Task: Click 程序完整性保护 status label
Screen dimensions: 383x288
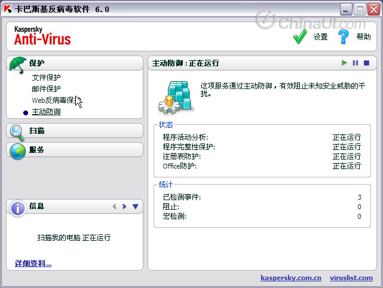Action: (189, 147)
